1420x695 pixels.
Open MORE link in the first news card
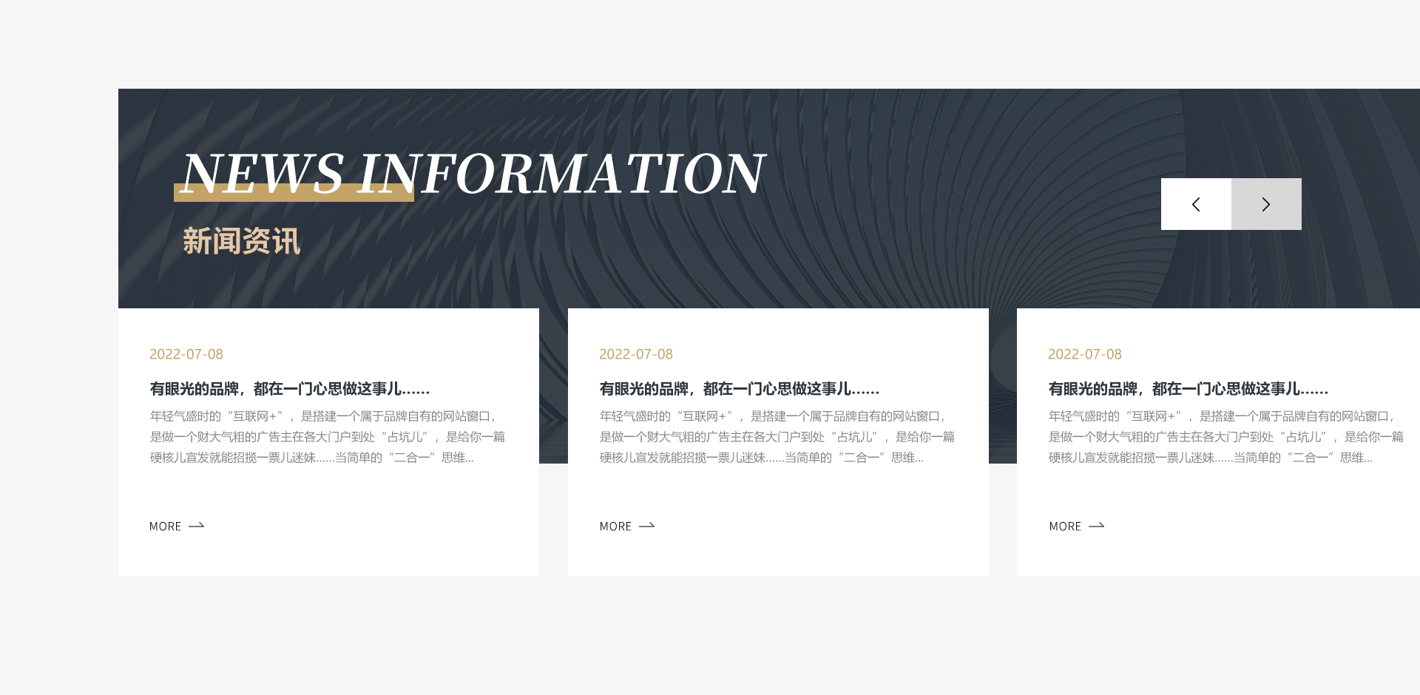[x=165, y=526]
